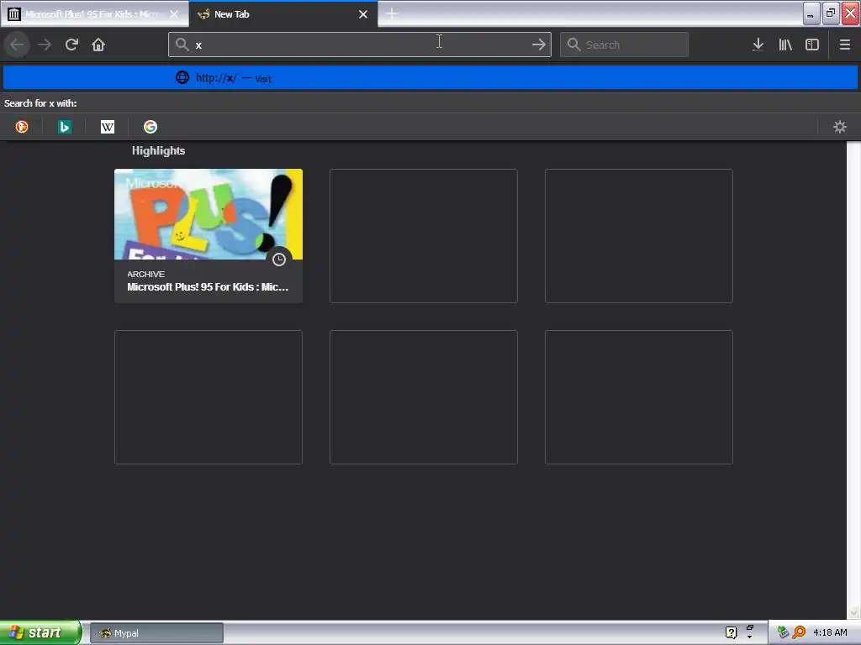Search for x with Bing icon
861x645 pixels.
64,128
